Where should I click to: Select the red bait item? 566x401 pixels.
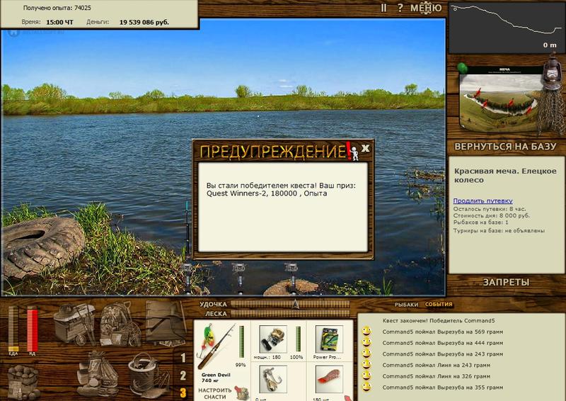[329, 379]
